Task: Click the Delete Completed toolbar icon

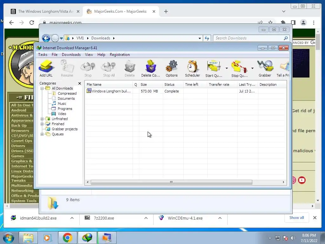Action: (151, 69)
